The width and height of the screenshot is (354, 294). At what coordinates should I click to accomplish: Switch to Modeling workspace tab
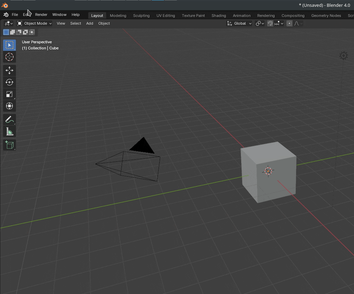click(118, 16)
